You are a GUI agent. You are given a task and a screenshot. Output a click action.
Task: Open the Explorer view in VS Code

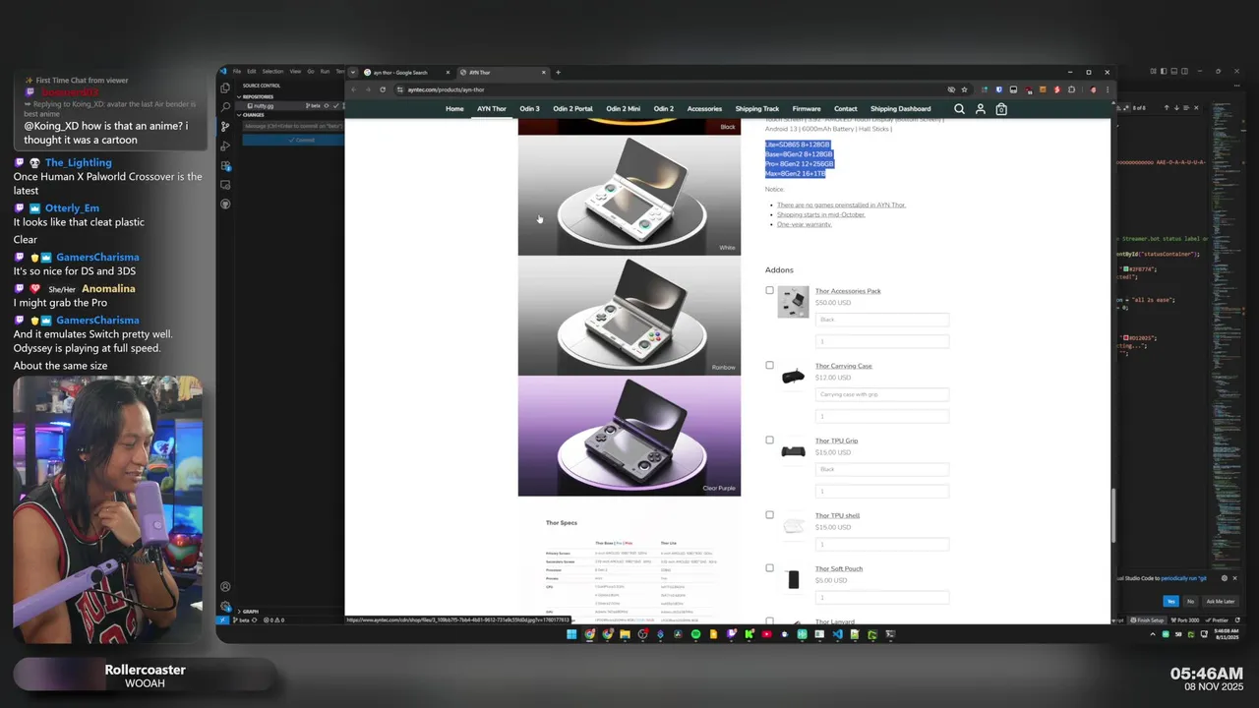[225, 88]
